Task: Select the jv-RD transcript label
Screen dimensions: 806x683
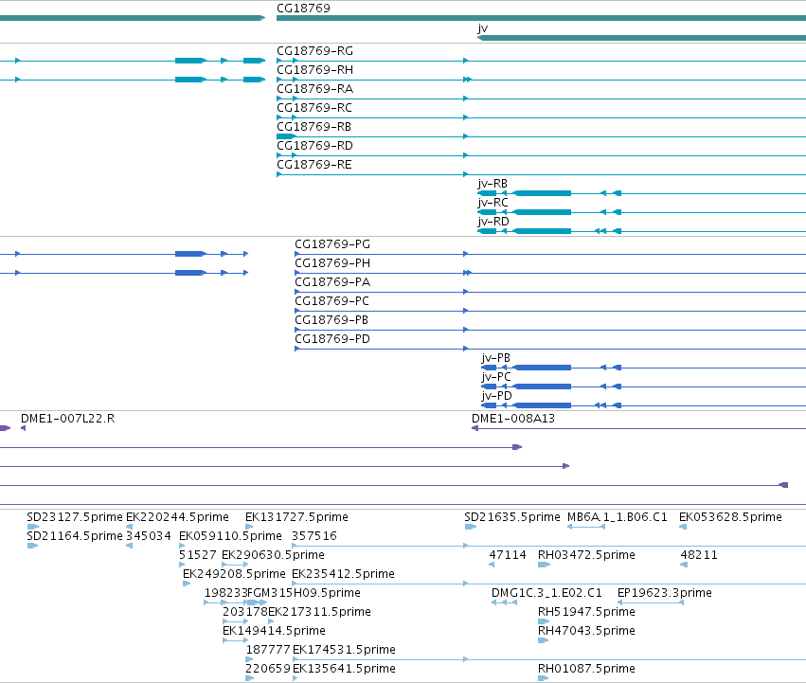Action: click(x=493, y=222)
